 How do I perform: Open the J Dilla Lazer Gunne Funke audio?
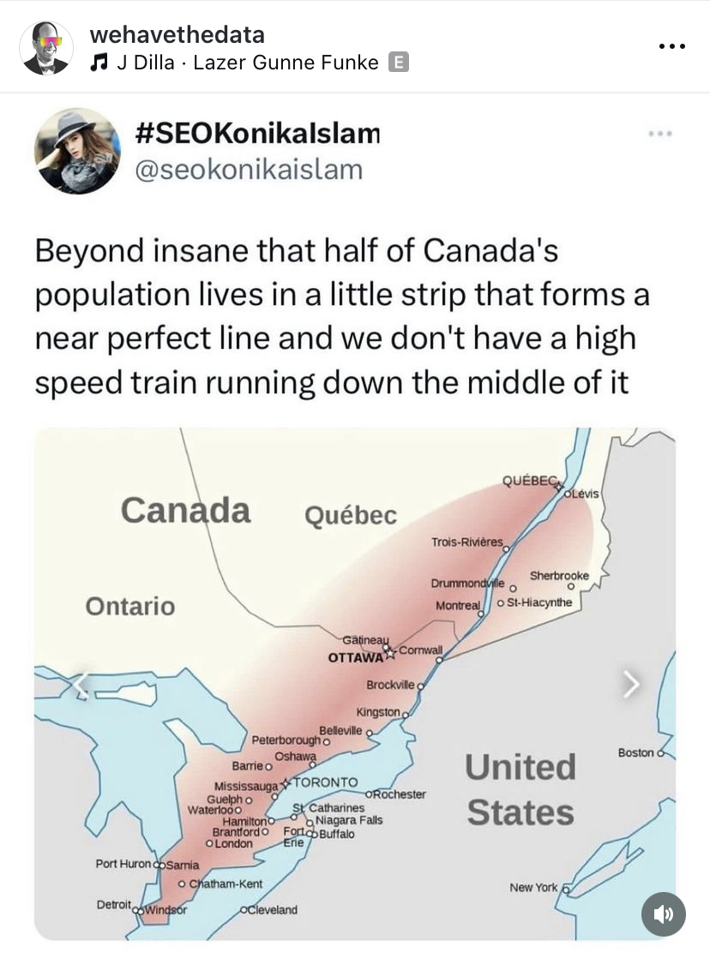coord(247,63)
